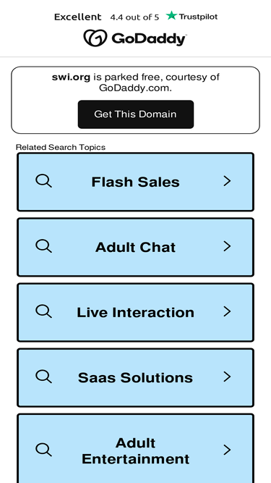This screenshot has height=483, width=271.
Task: Select the Flash Sales search topic
Action: point(136,182)
